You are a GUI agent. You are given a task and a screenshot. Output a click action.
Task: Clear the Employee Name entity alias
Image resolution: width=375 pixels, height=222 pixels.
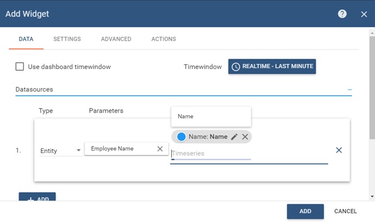(160, 149)
